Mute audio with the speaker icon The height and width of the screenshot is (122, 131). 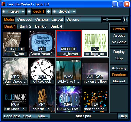(126, 20)
